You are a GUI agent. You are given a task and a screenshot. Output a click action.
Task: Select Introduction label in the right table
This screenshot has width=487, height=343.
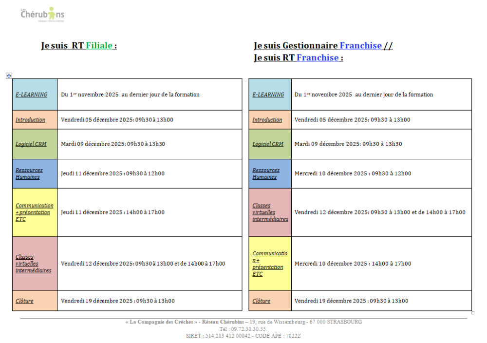[267, 120]
